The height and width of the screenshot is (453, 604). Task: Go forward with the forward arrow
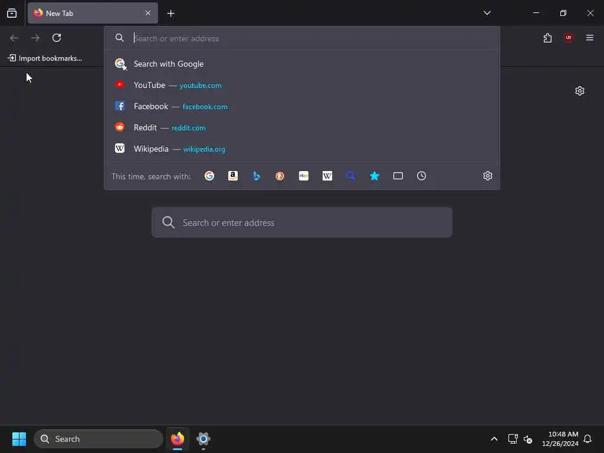pyautogui.click(x=35, y=38)
